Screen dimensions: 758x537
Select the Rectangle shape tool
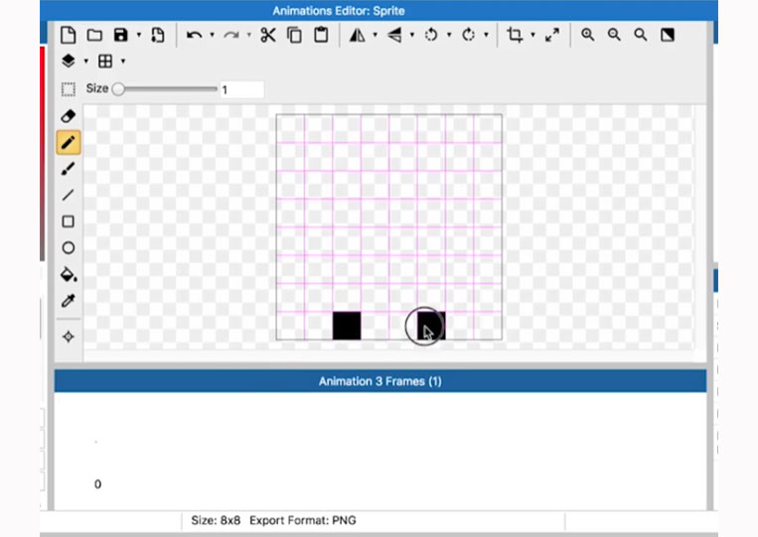pyautogui.click(x=69, y=221)
